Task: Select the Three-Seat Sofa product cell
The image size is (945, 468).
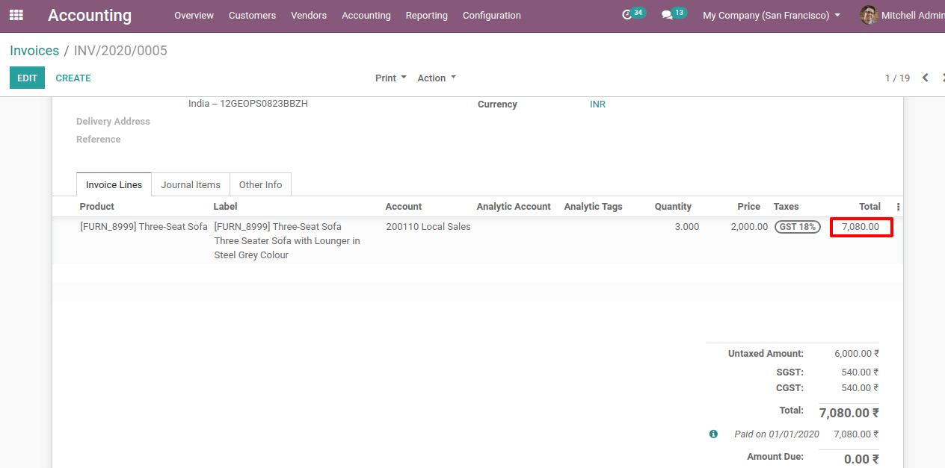Action: 144,227
